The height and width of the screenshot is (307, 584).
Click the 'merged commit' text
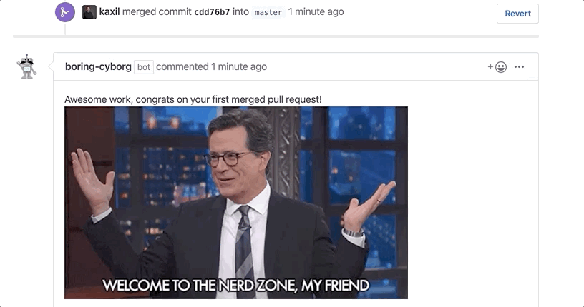[x=157, y=12]
